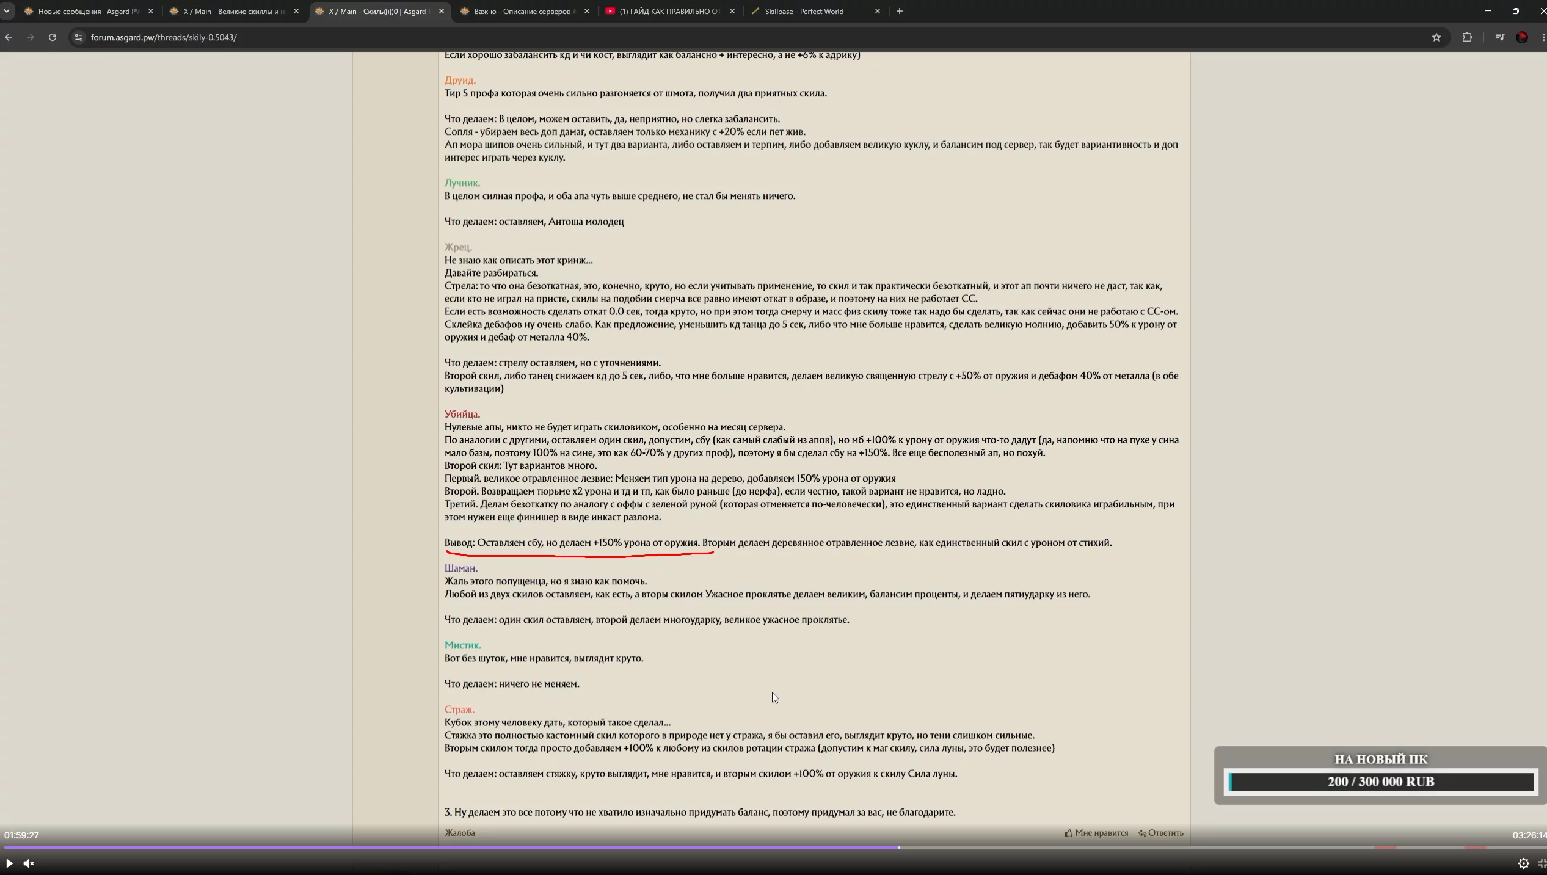
Task: Close the Важно - Описание серверов tab
Action: click(587, 11)
